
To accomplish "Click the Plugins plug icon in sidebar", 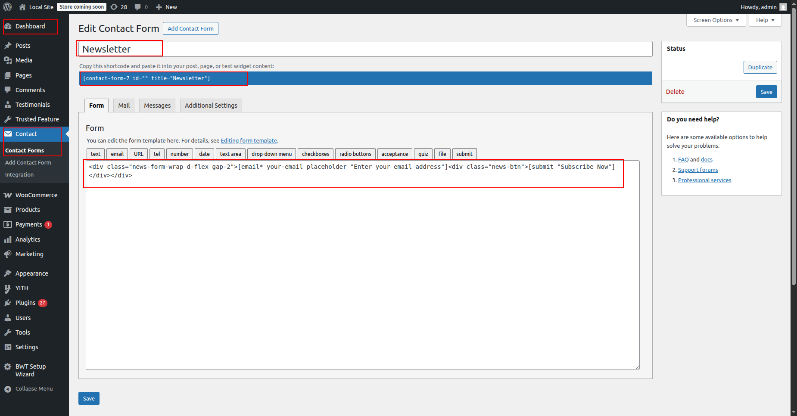I will (x=8, y=303).
